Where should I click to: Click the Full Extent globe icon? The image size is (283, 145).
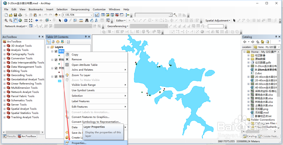tap(20, 21)
